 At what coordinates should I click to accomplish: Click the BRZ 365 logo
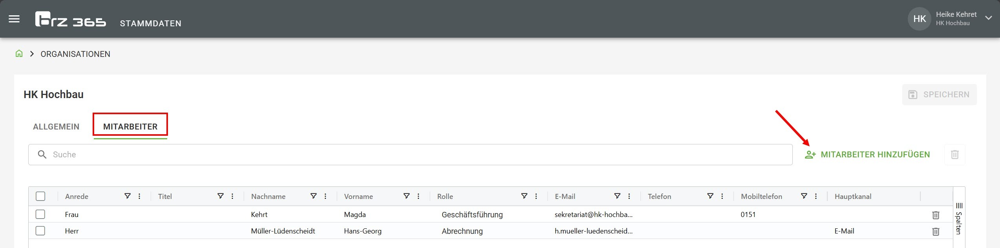coord(71,19)
